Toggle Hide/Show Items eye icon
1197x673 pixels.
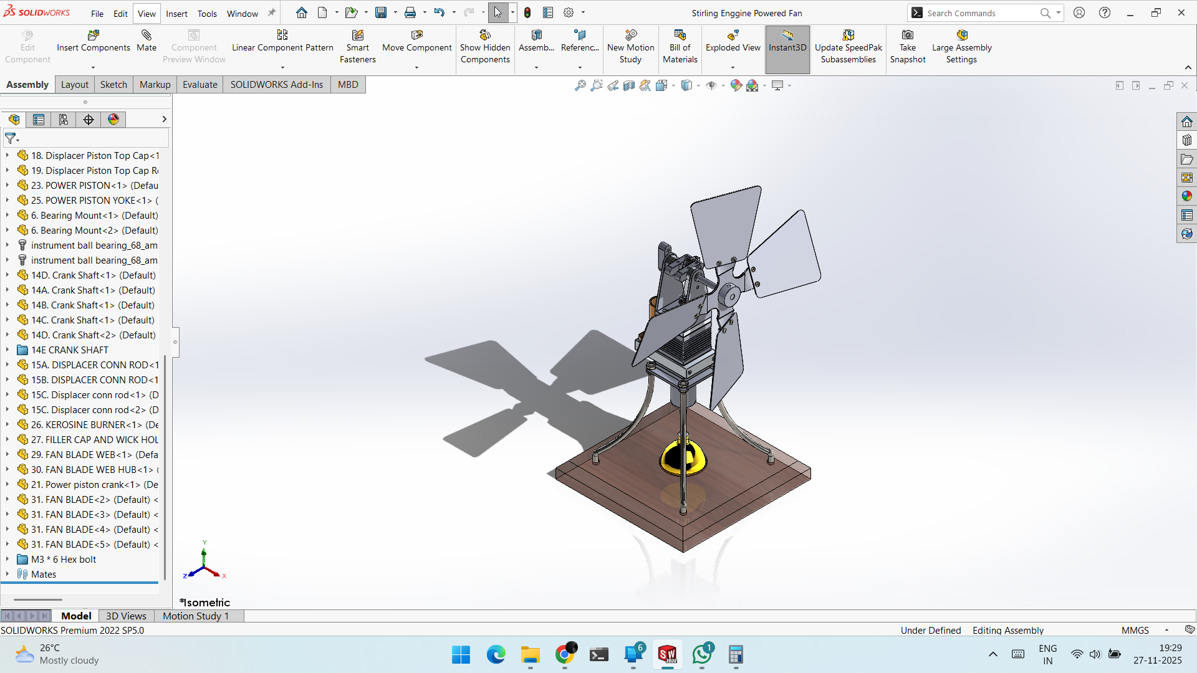(x=711, y=85)
